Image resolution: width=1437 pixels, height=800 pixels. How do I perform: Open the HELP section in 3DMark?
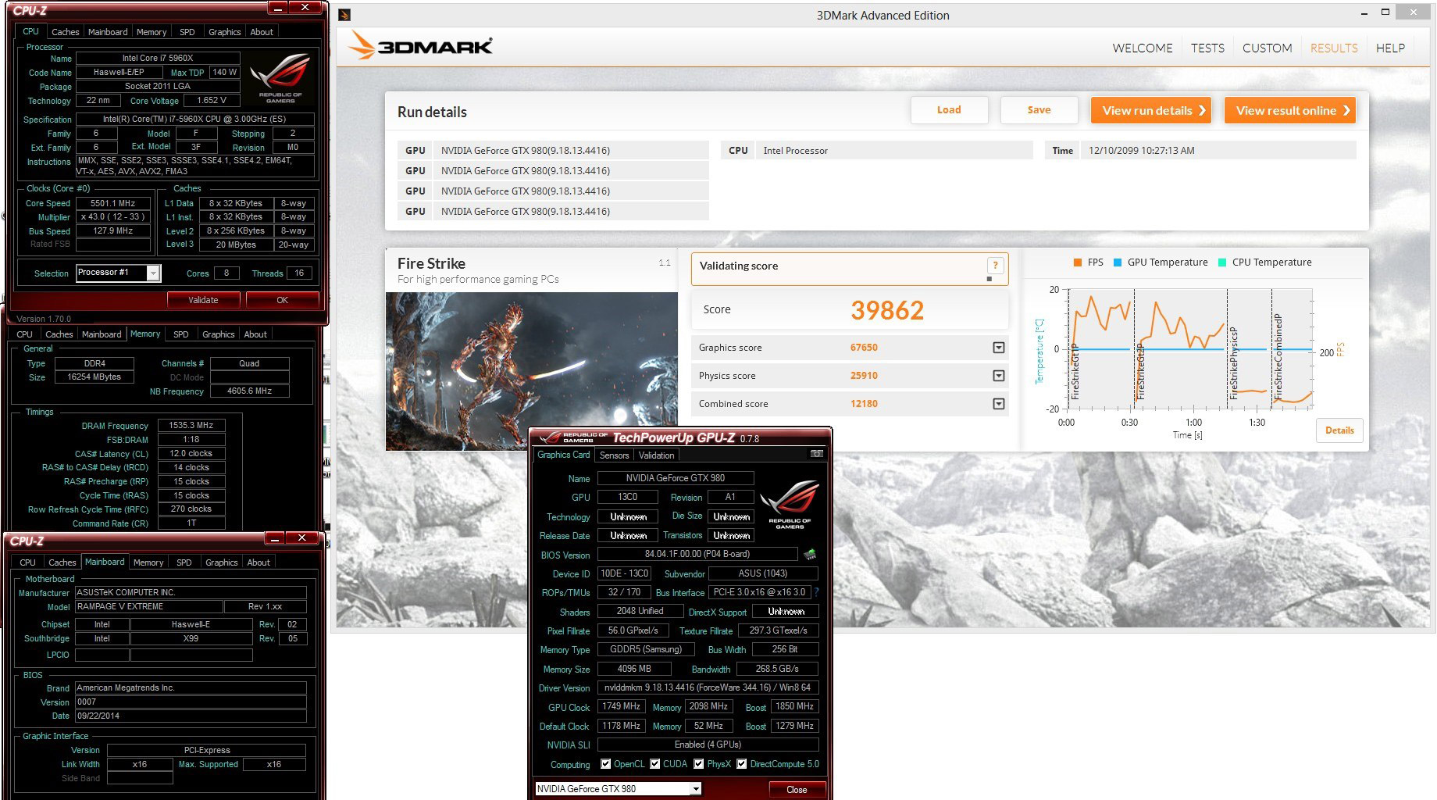pyautogui.click(x=1390, y=48)
